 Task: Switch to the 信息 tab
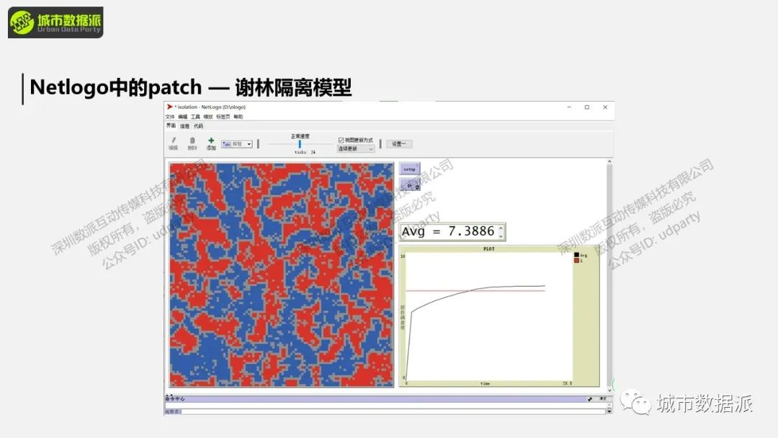184,126
